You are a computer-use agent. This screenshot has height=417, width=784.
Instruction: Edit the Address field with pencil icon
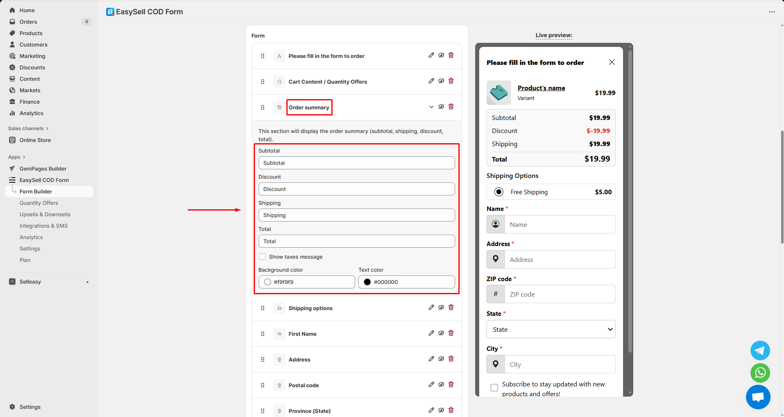431,359
